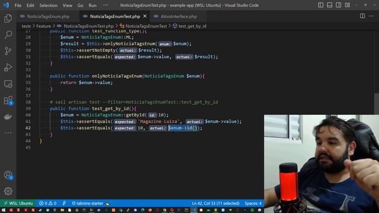Click line number 39 in gutter
Image resolution: width=379 pixels, height=213 pixels.
point(28,109)
